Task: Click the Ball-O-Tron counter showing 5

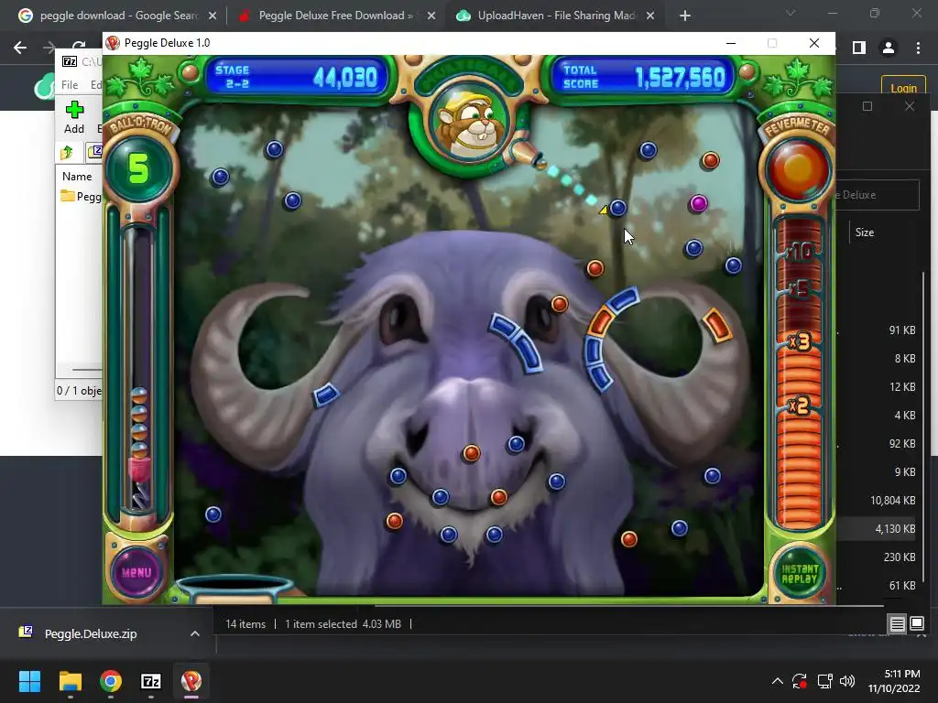Action: [138, 168]
